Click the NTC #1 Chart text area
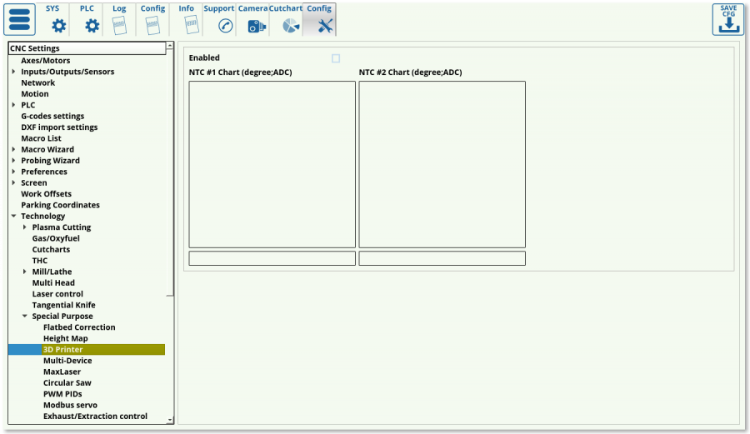 (272, 163)
